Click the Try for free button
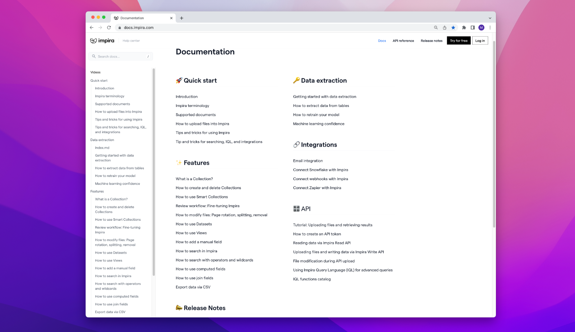The width and height of the screenshot is (575, 332). tap(459, 41)
